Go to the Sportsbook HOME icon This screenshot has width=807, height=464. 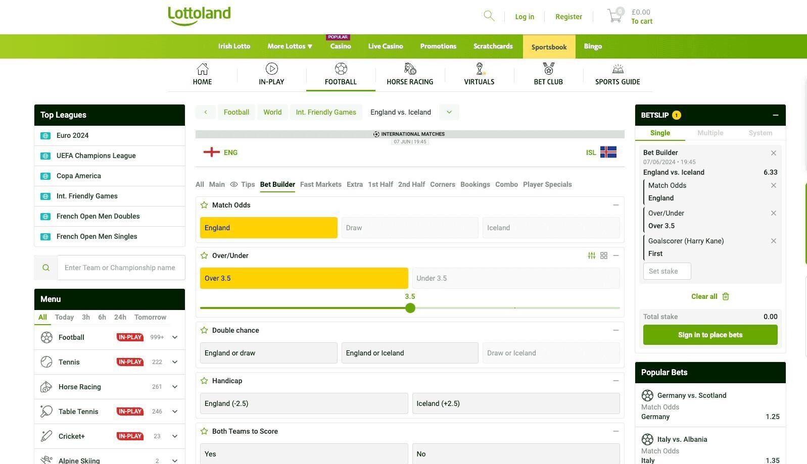202,69
